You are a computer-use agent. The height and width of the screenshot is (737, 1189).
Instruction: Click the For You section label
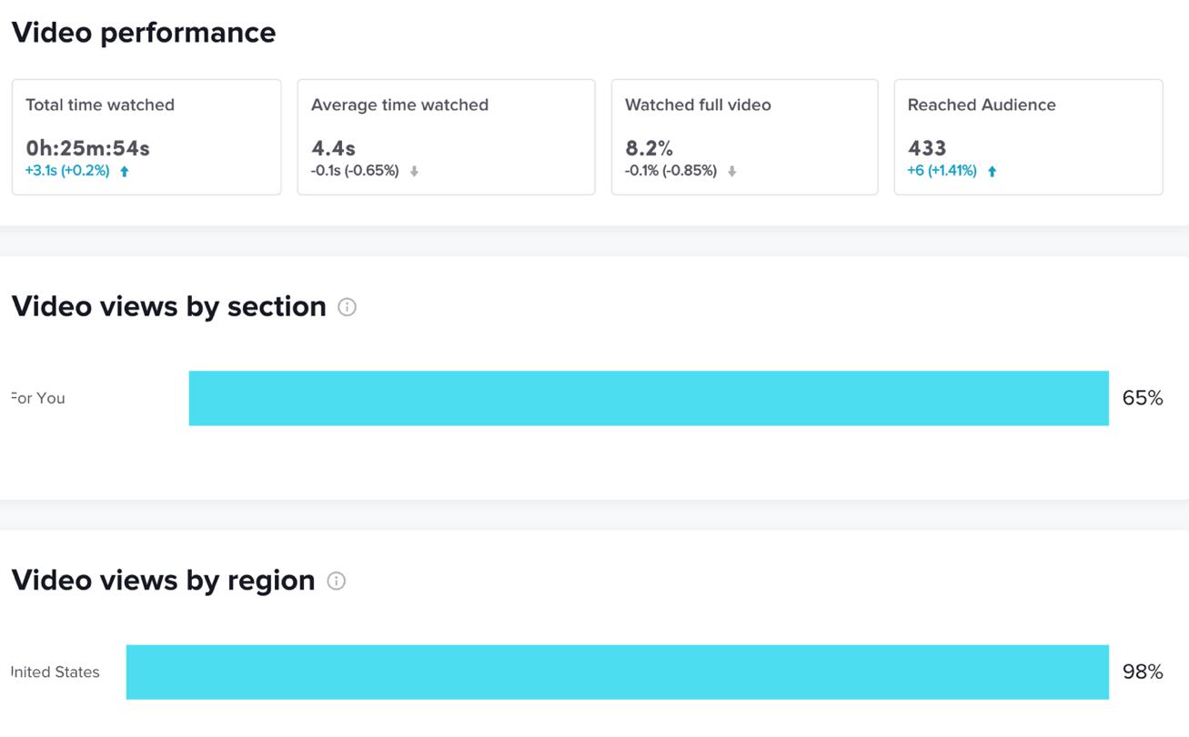point(38,398)
